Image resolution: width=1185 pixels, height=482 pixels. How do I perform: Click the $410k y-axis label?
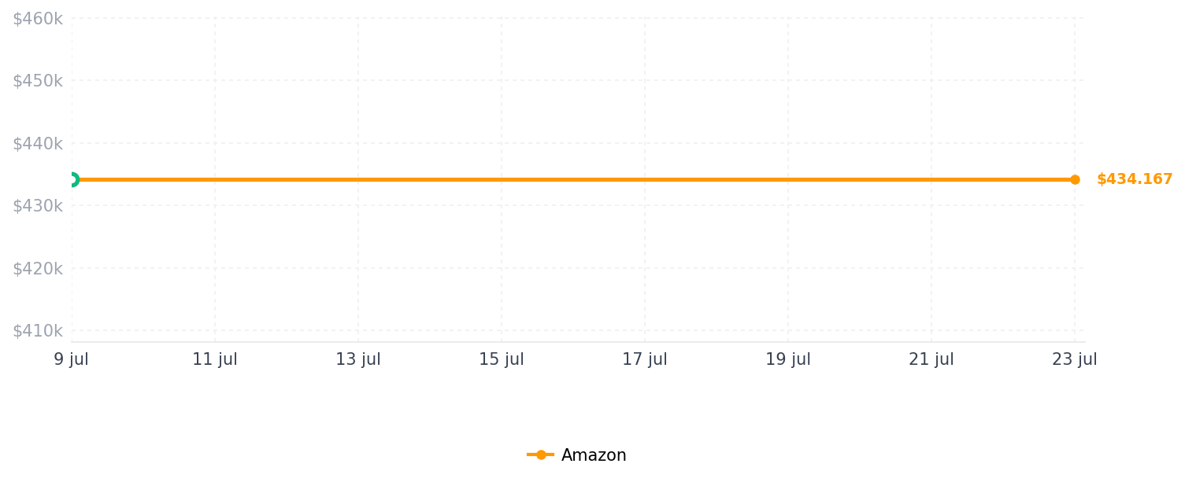pyautogui.click(x=38, y=331)
